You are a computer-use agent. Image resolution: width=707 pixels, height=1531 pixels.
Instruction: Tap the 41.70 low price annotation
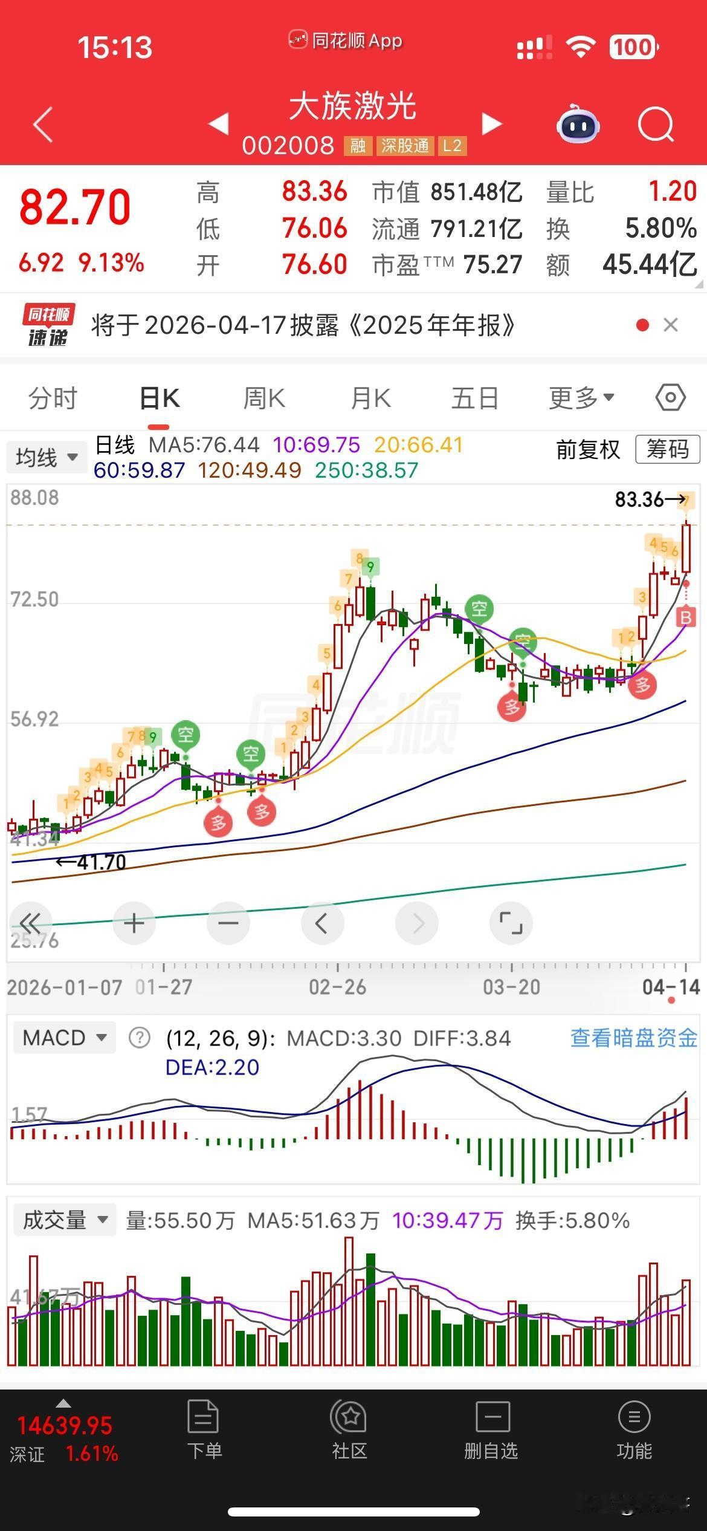pyautogui.click(x=91, y=862)
